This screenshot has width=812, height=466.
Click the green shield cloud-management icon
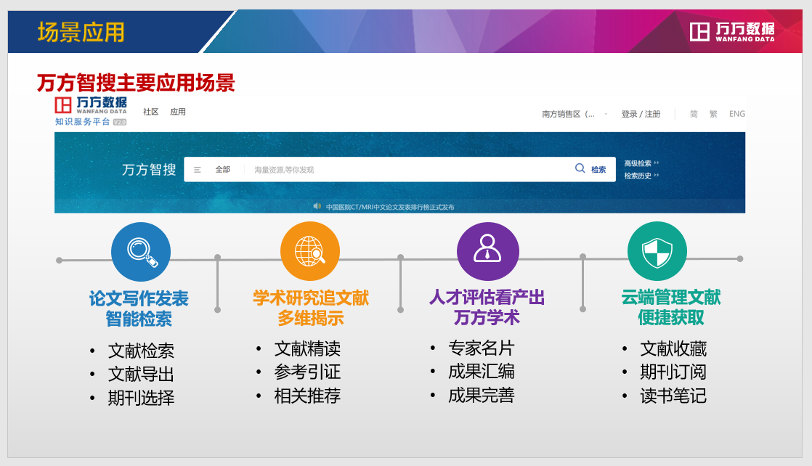coord(657,251)
